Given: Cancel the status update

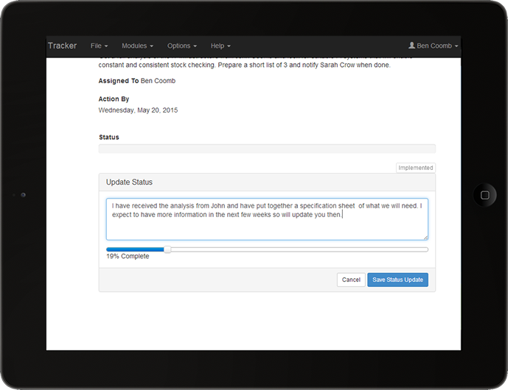Looking at the screenshot, I should pyautogui.click(x=351, y=280).
